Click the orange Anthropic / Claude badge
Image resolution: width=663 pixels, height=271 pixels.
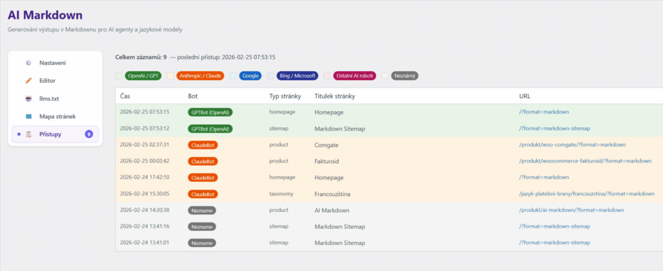pyautogui.click(x=201, y=76)
